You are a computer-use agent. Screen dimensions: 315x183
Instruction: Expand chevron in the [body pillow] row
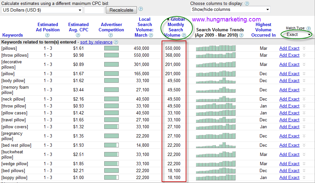pyautogui.click(x=304, y=81)
